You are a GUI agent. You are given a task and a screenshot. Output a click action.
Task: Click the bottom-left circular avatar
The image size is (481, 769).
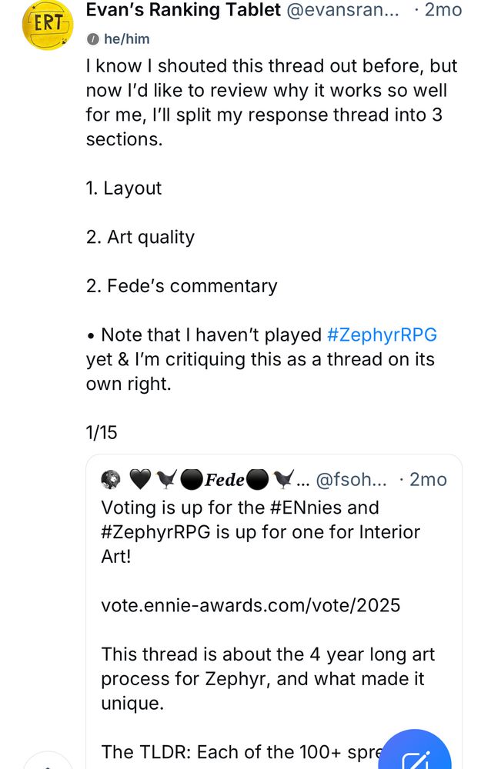point(46,764)
